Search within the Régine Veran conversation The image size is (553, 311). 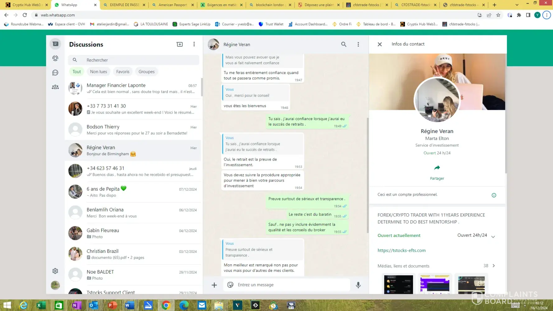tap(344, 44)
